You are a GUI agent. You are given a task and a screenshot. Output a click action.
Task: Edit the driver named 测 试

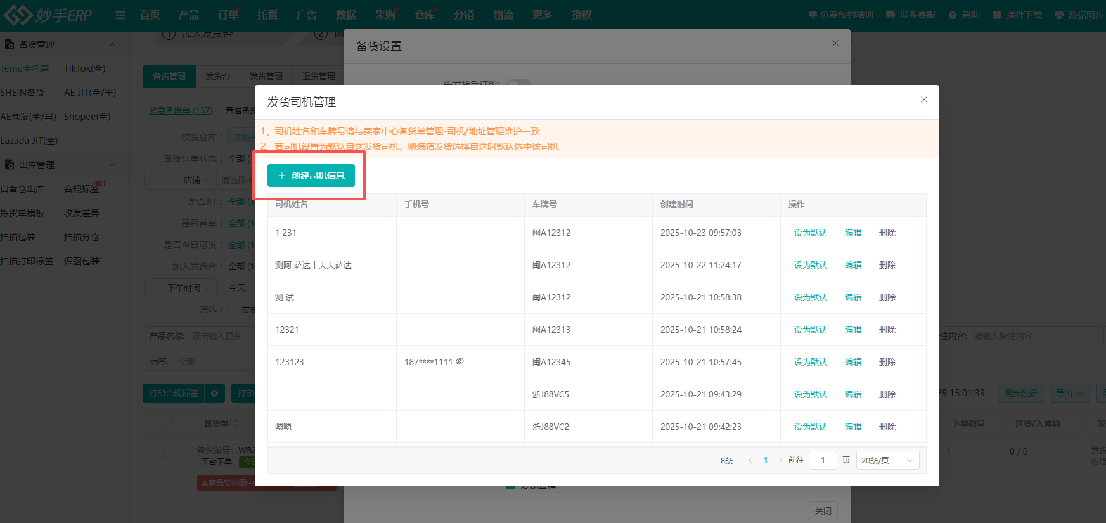[x=852, y=297]
